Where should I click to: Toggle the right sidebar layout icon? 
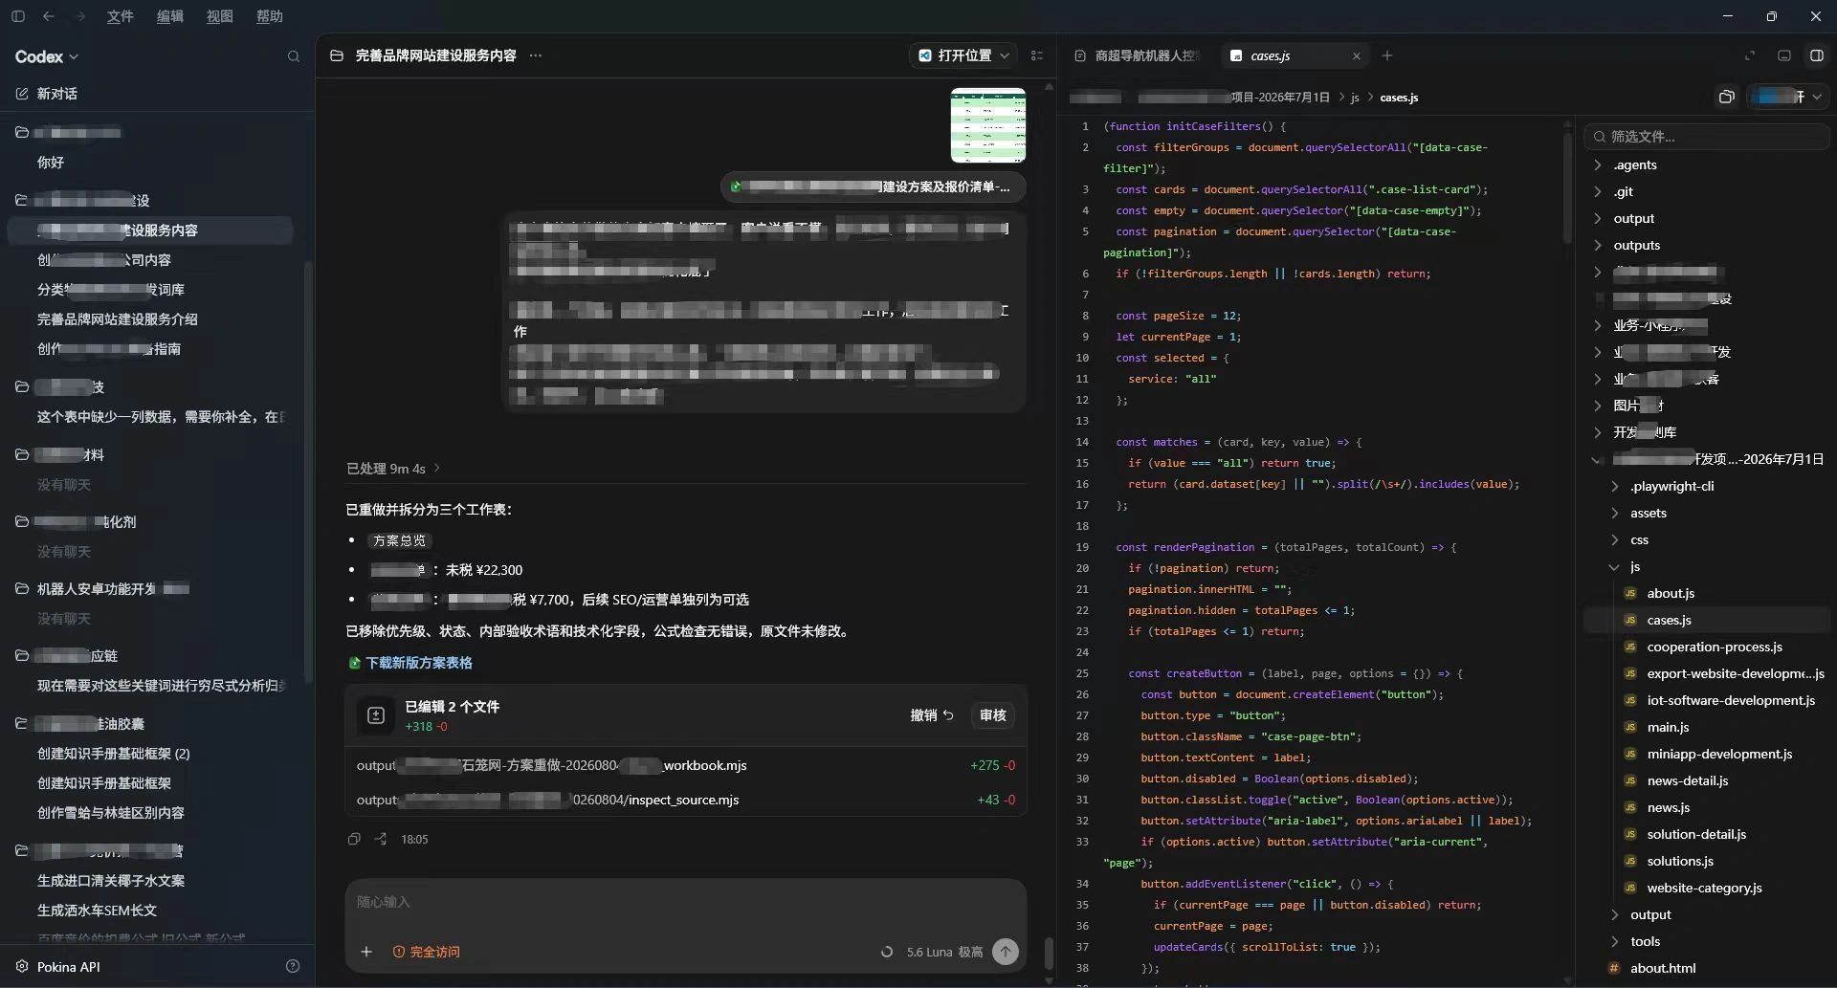pos(1817,55)
